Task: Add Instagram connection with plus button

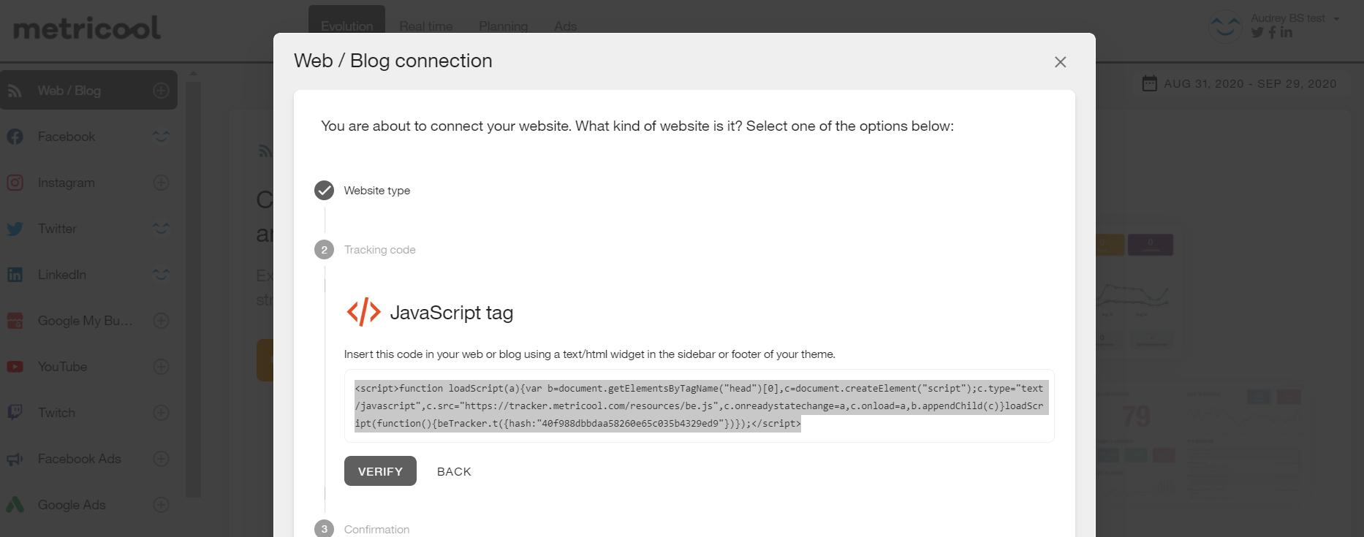Action: [162, 183]
